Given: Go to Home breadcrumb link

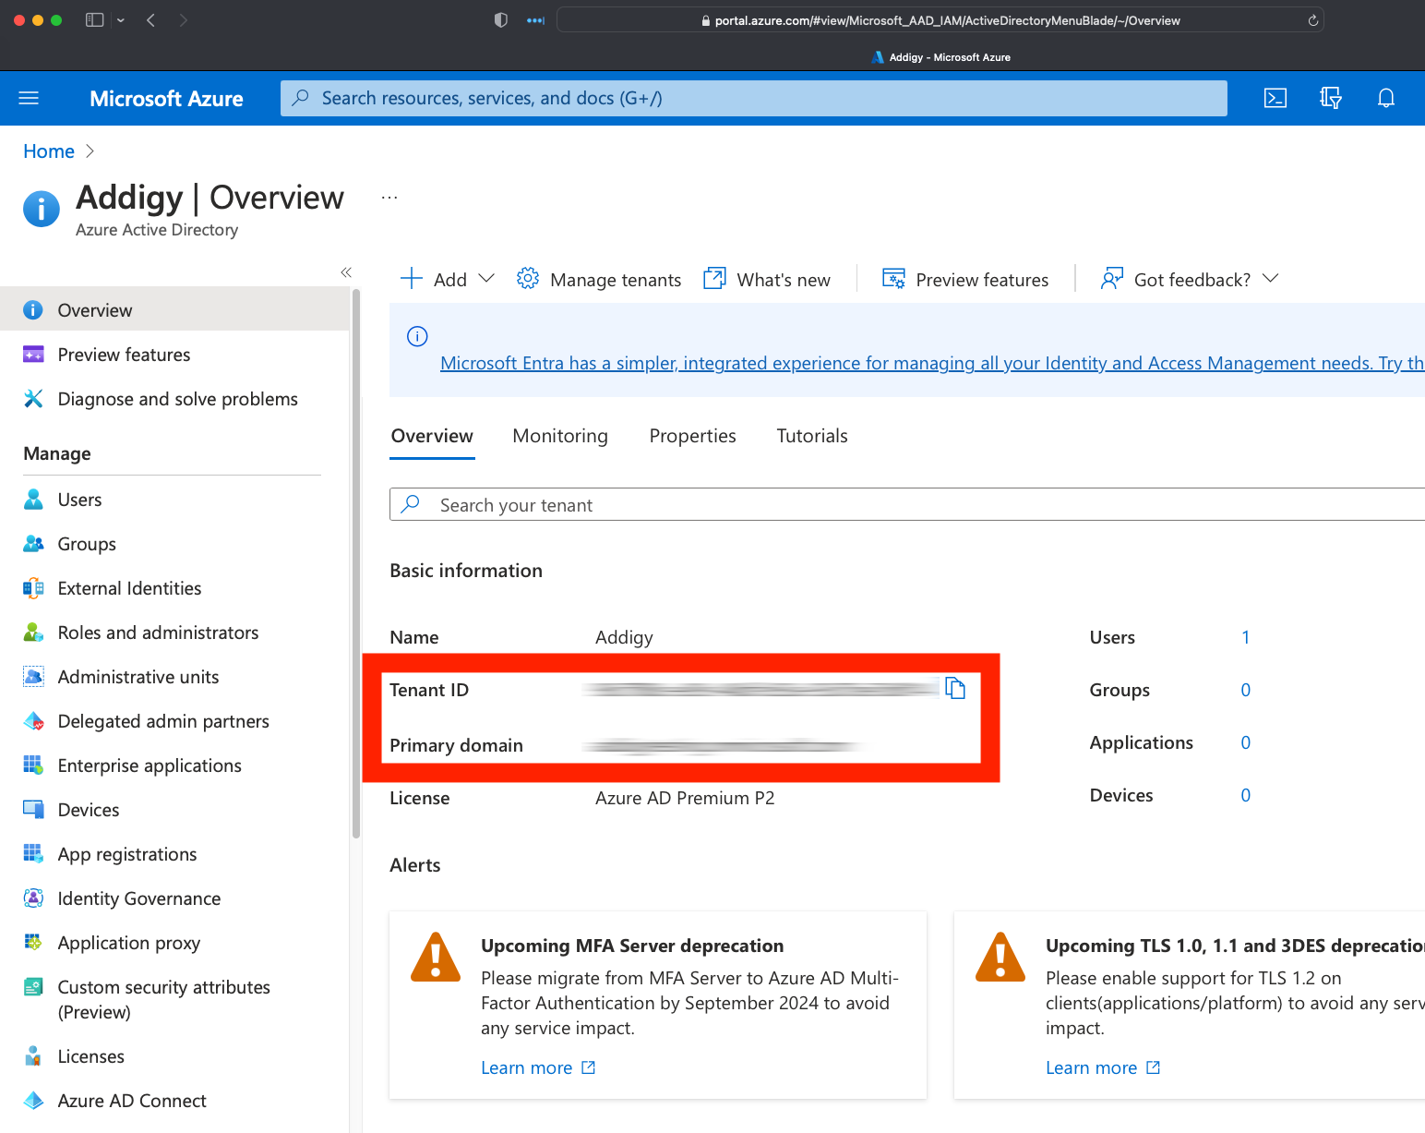Looking at the screenshot, I should point(49,151).
